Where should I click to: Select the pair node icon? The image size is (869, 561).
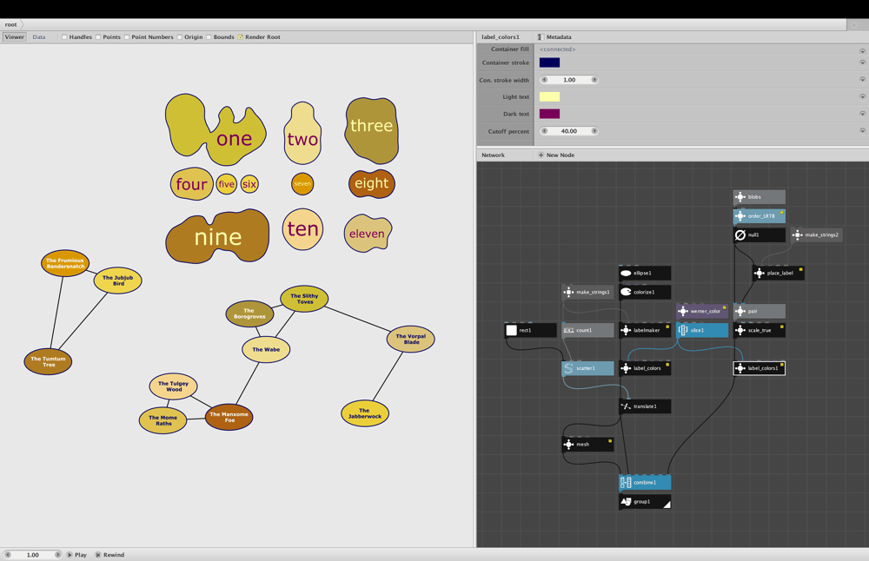740,311
